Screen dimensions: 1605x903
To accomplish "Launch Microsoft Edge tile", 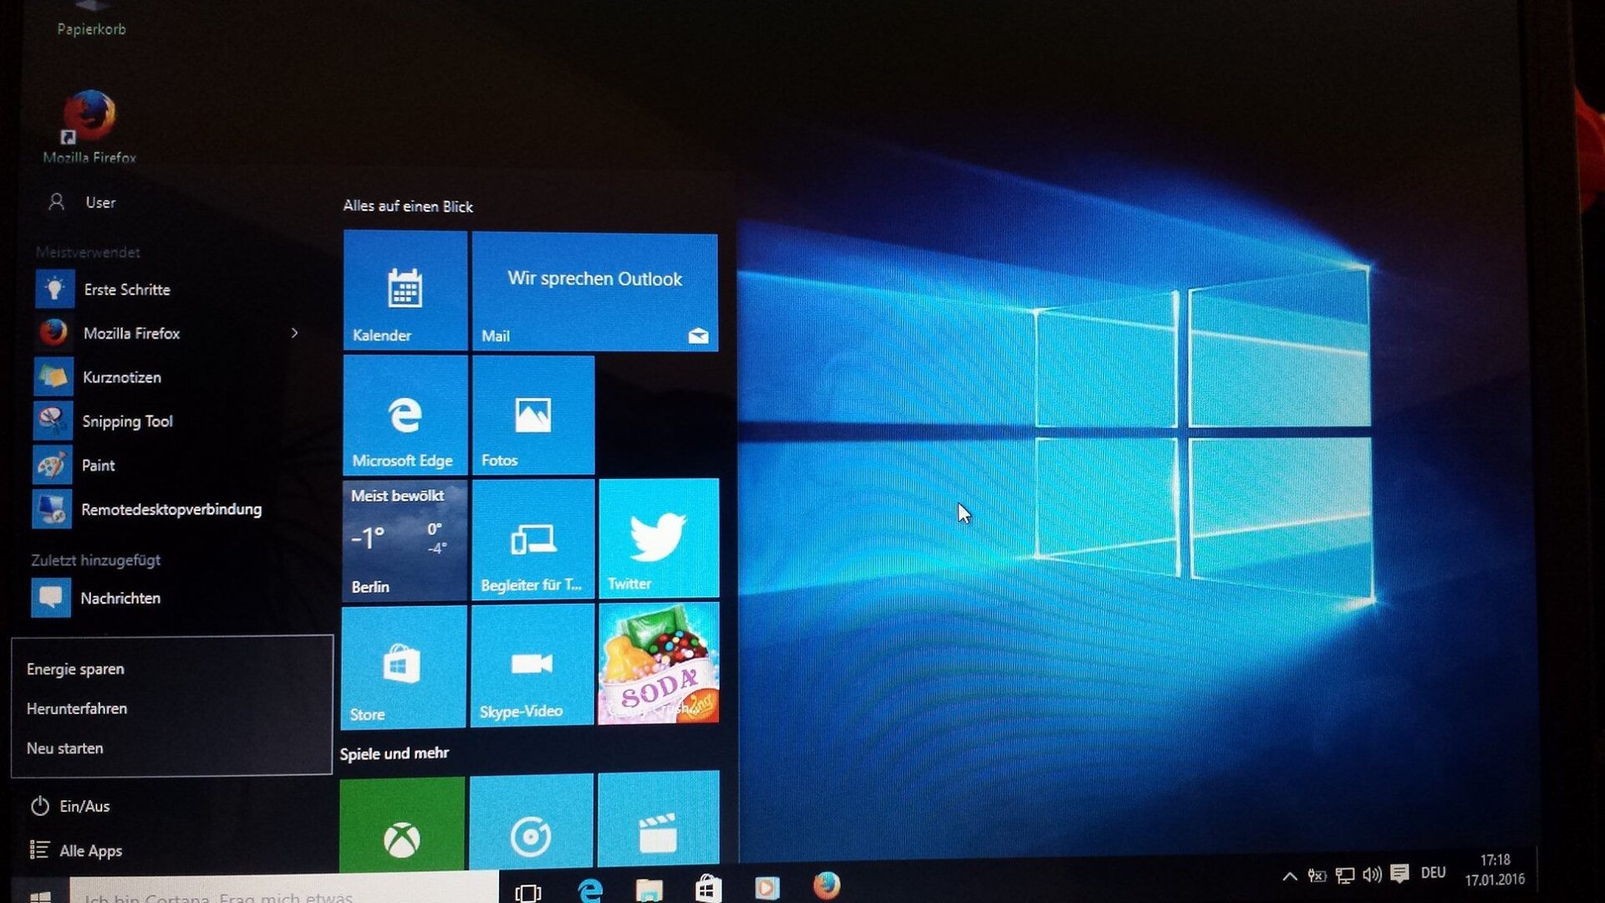I will point(405,416).
